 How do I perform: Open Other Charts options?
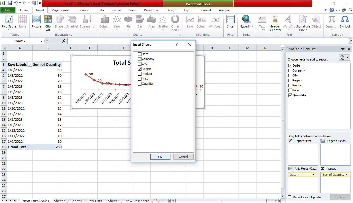tap(175, 23)
